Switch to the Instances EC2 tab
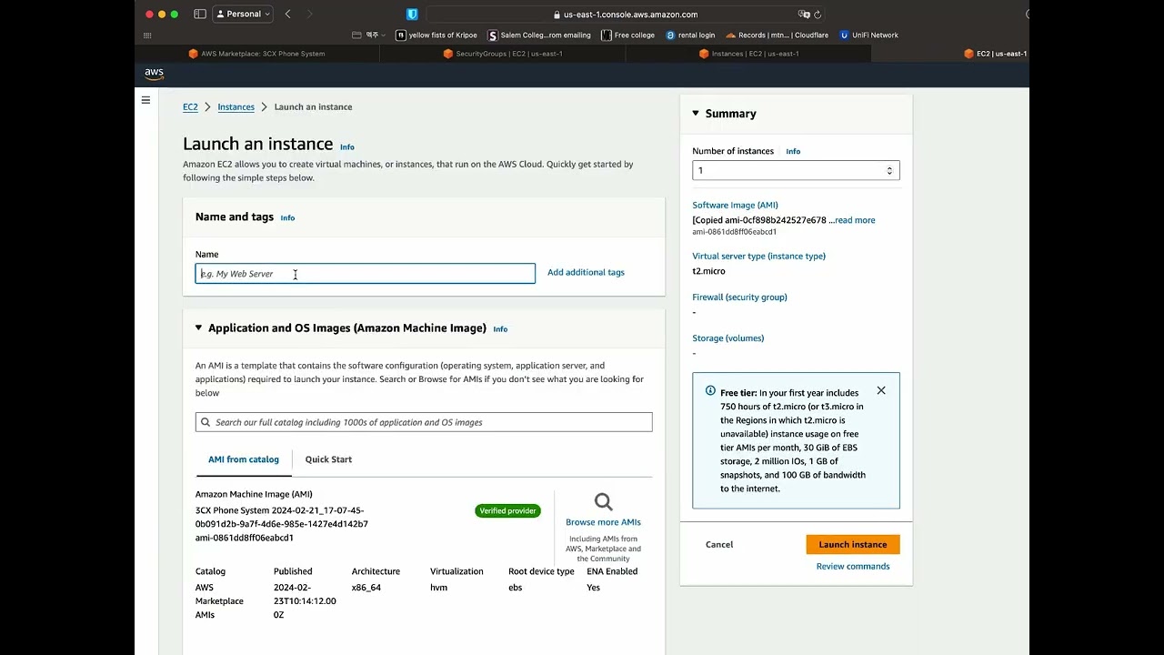Viewport: 1164px width, 655px height. [748, 54]
